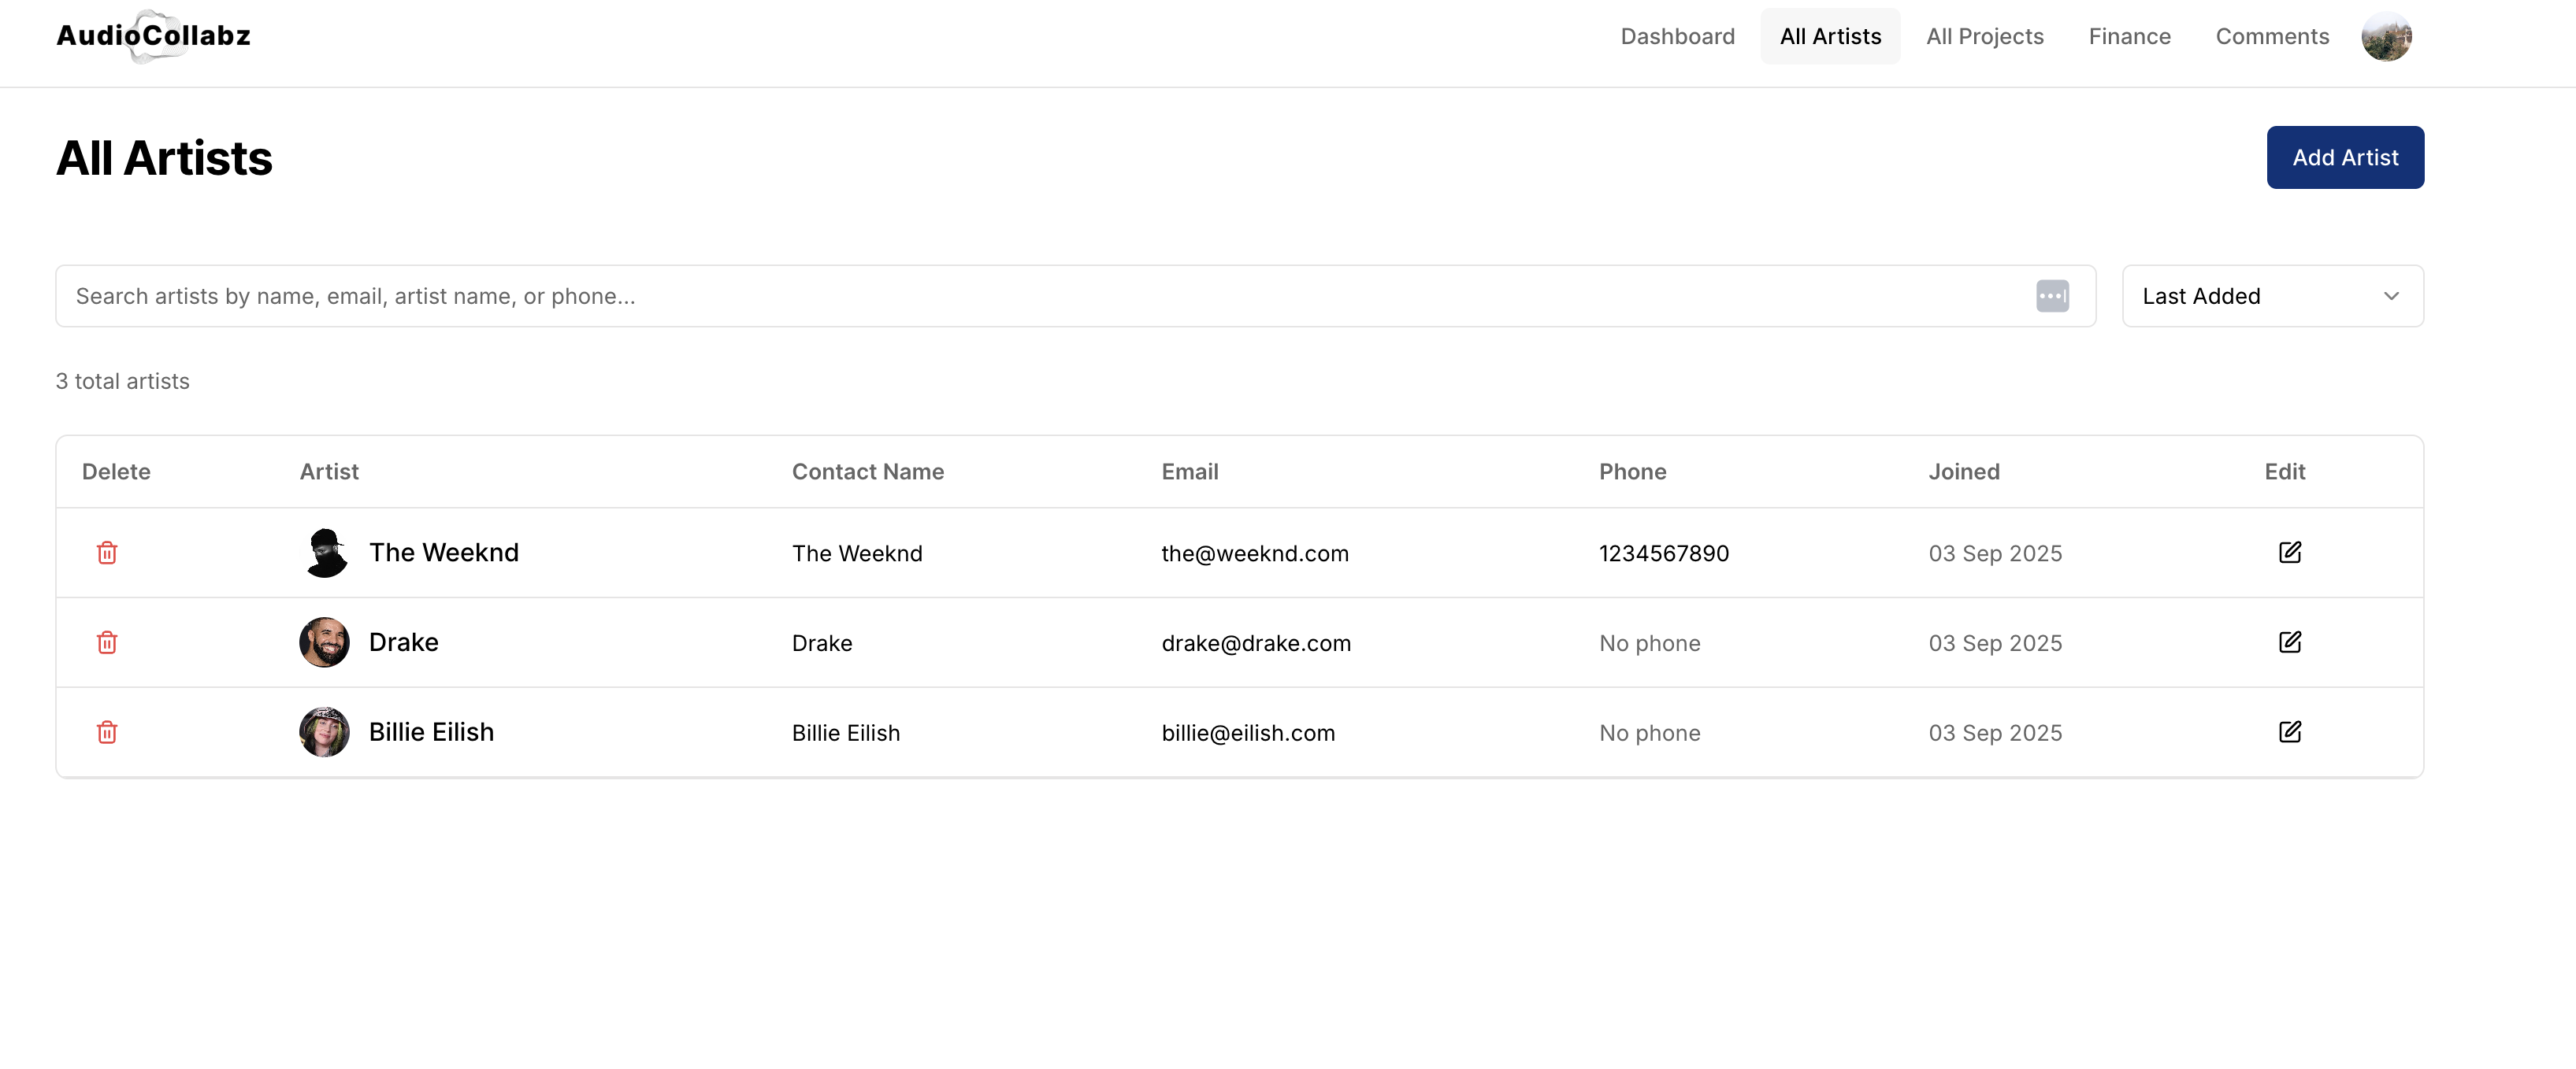Image resolution: width=2576 pixels, height=1069 pixels.
Task: Select the All Artists nav item
Action: pyautogui.click(x=1830, y=37)
